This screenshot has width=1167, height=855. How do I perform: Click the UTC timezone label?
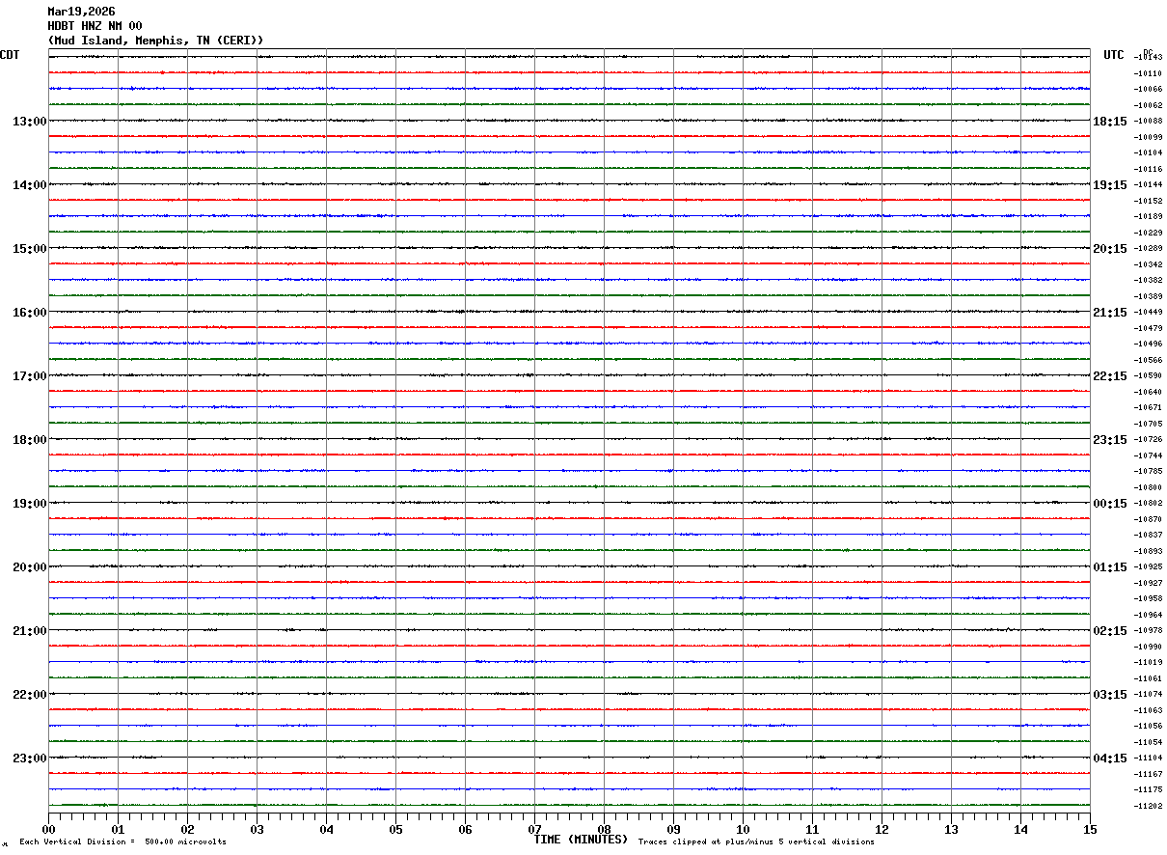tap(1114, 55)
